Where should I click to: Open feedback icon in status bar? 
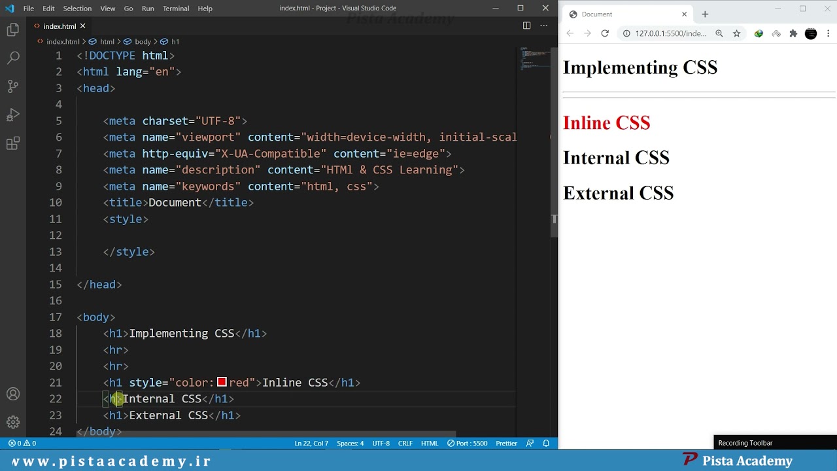(530, 444)
